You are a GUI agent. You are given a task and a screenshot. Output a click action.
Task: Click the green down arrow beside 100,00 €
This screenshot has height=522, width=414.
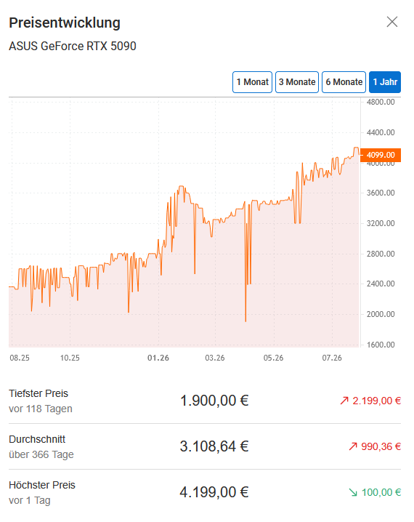point(353,492)
